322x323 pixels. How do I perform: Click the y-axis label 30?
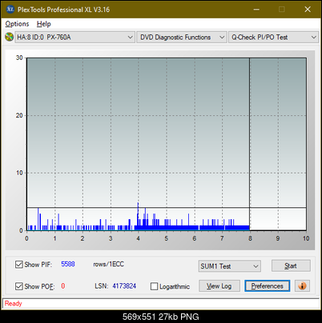pos(19,58)
